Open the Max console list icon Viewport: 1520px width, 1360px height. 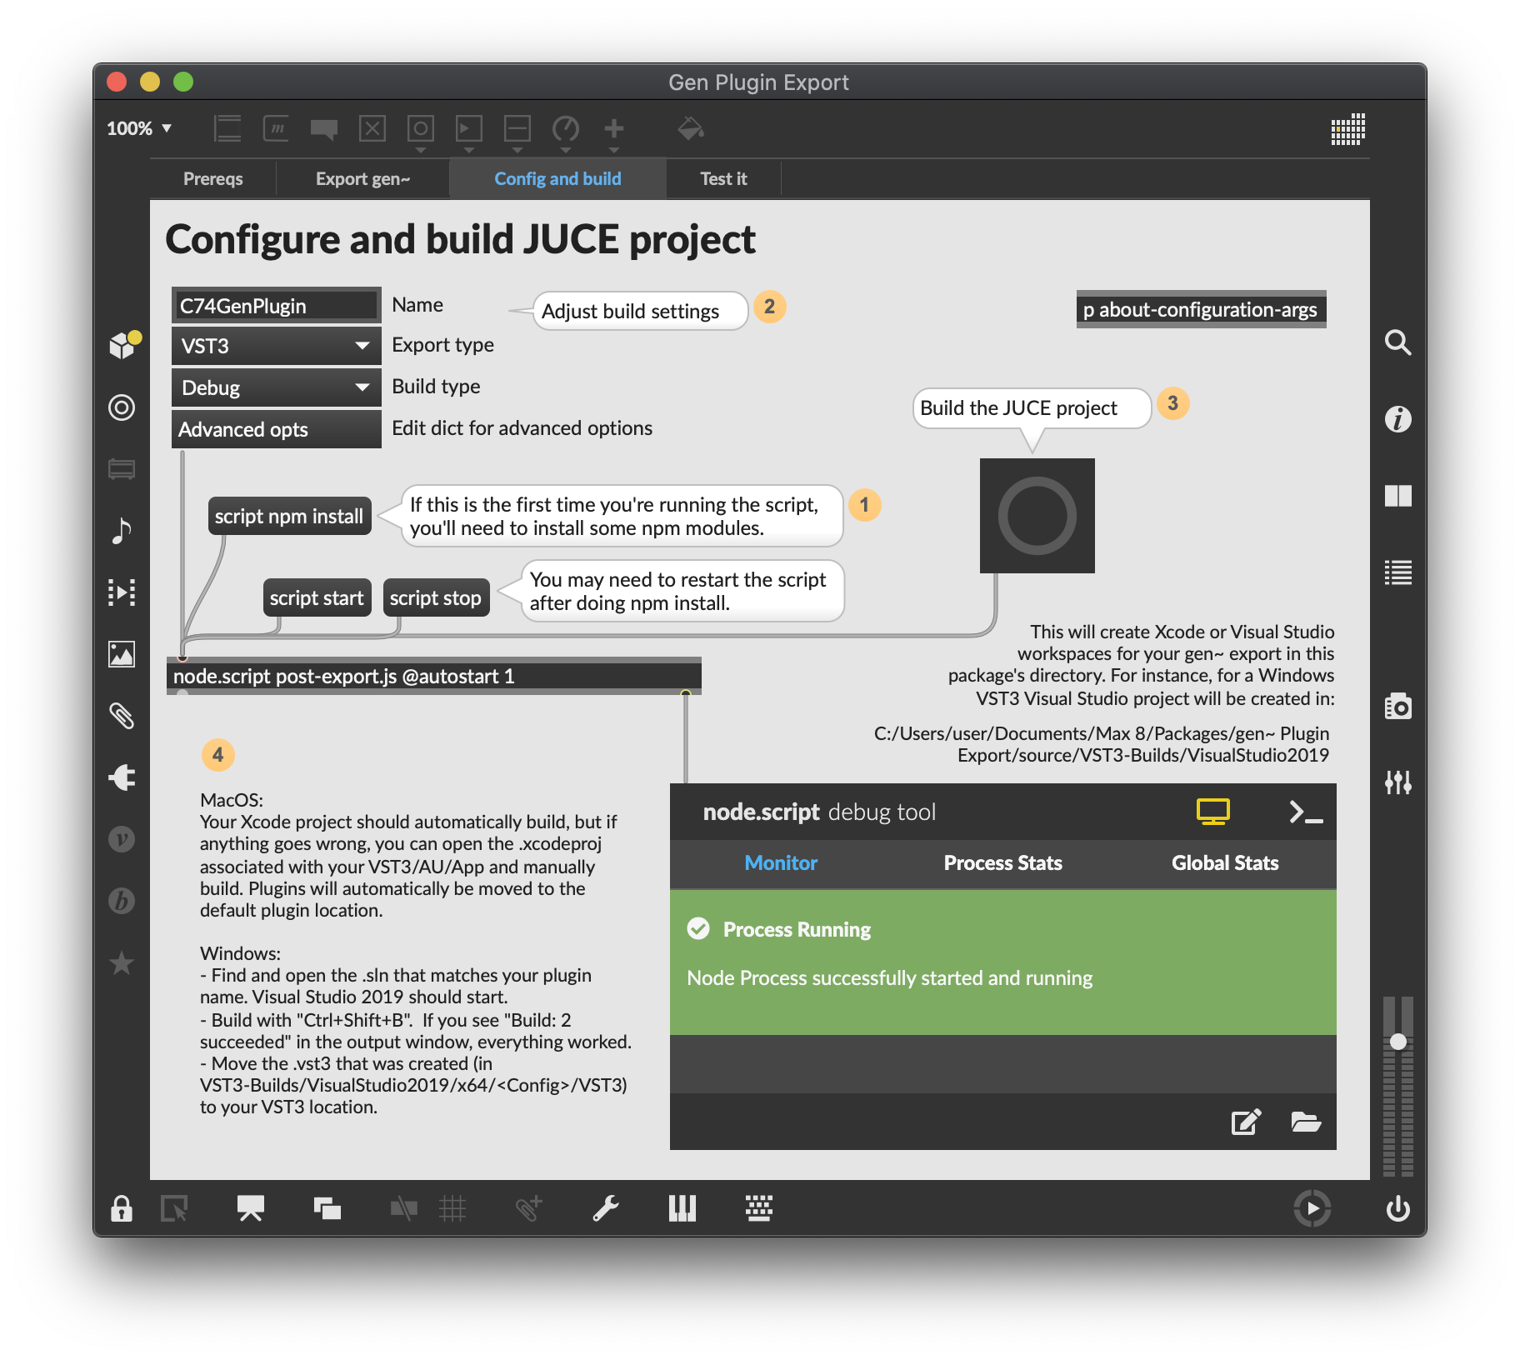(x=1398, y=572)
